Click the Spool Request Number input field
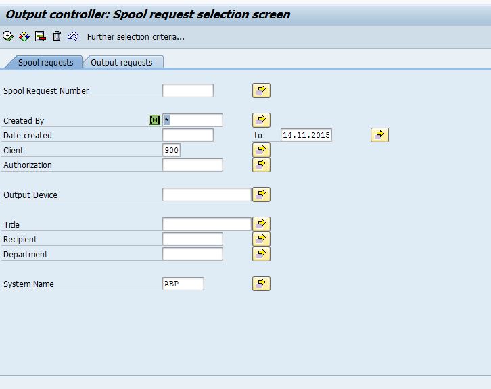This screenshot has width=491, height=389. (187, 90)
